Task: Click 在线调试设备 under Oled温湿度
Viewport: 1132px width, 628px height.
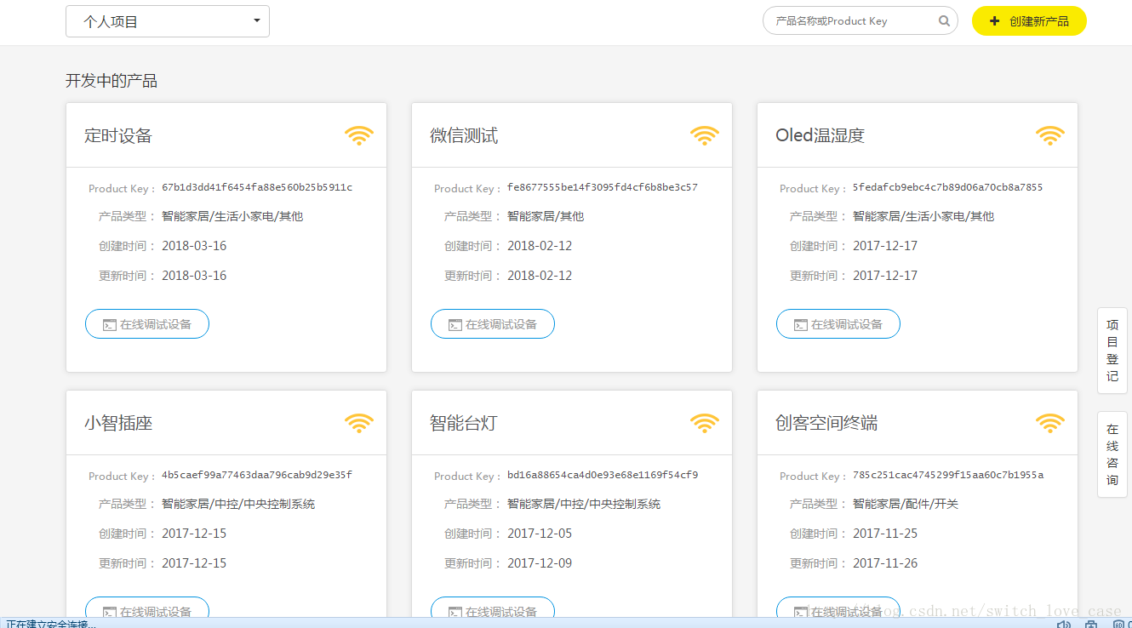Action: pyautogui.click(x=838, y=323)
